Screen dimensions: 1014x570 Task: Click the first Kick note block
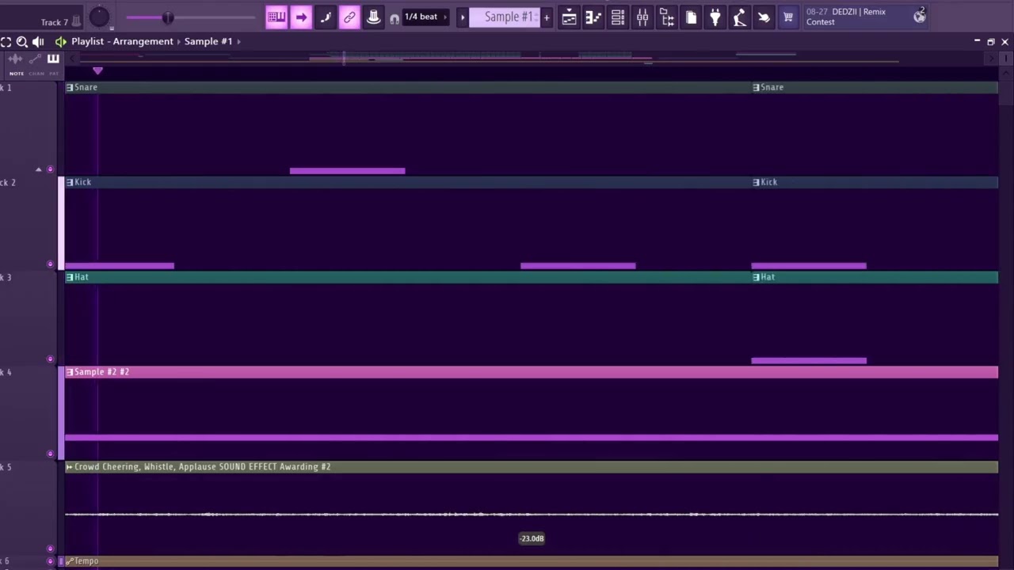click(x=120, y=265)
